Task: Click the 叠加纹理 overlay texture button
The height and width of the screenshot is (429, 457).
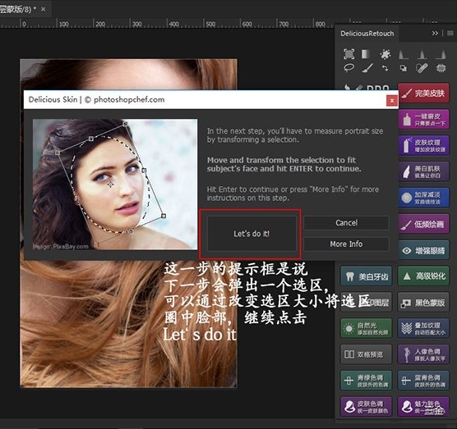Action: 423,328
